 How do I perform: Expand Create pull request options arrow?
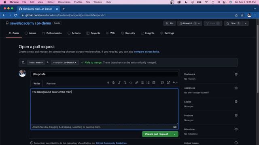pos(174,134)
